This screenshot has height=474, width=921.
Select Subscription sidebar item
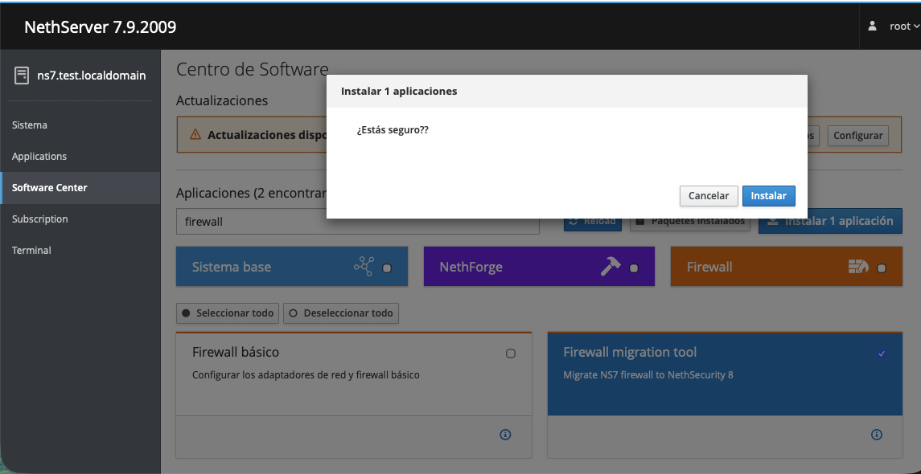click(40, 219)
